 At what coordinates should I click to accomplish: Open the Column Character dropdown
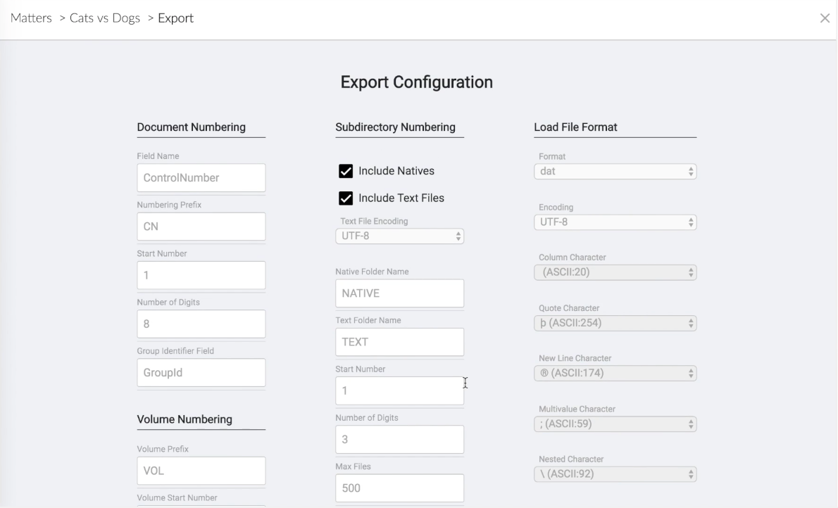coord(615,272)
